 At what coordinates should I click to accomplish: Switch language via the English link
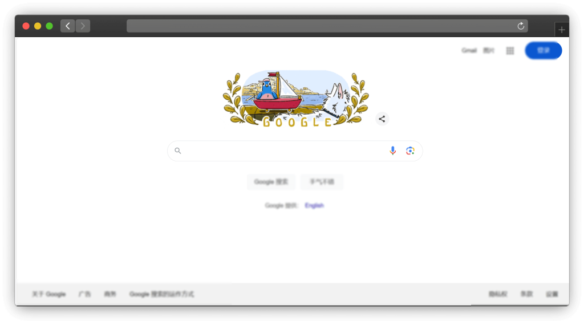[314, 206]
